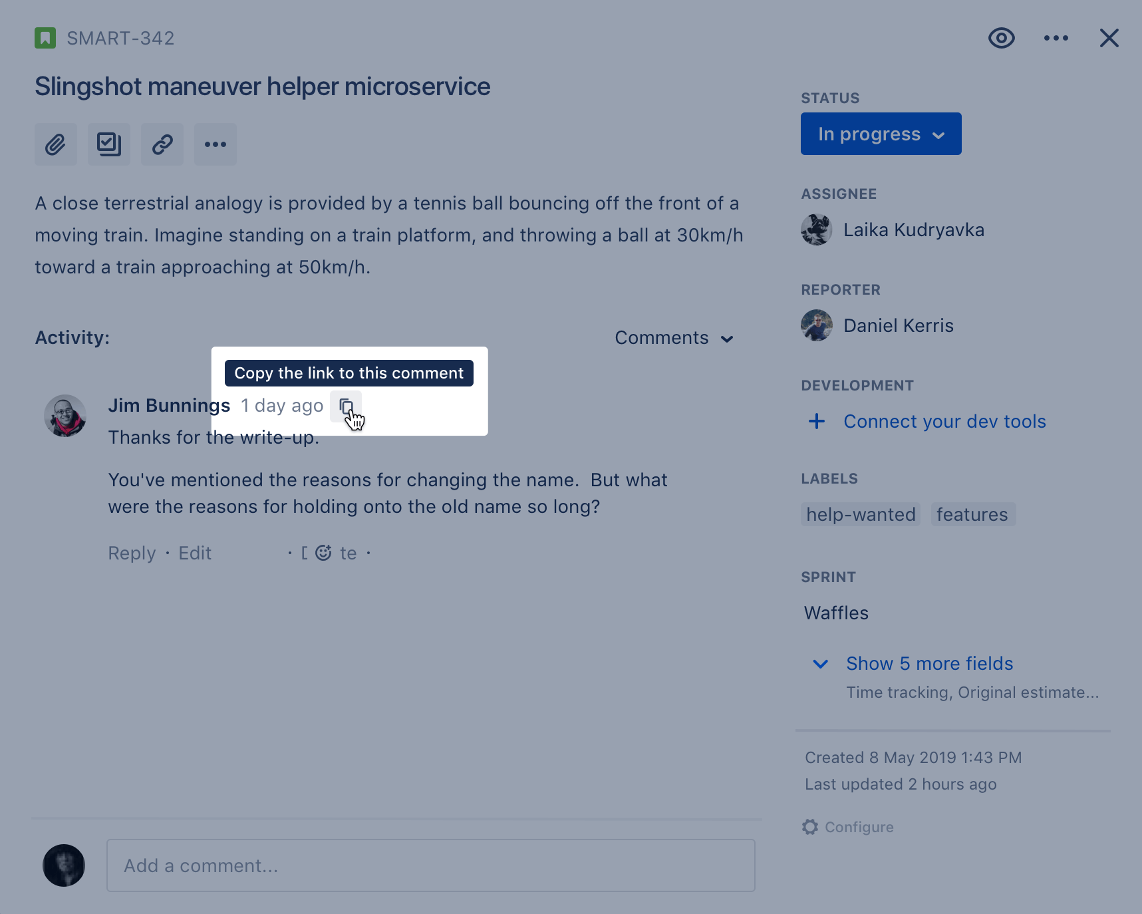Image resolution: width=1142 pixels, height=914 pixels.
Task: Click the help-wanted label
Action: point(861,515)
